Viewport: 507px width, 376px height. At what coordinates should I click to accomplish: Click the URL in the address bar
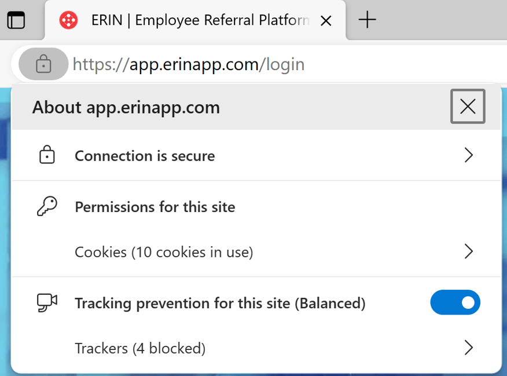point(189,64)
